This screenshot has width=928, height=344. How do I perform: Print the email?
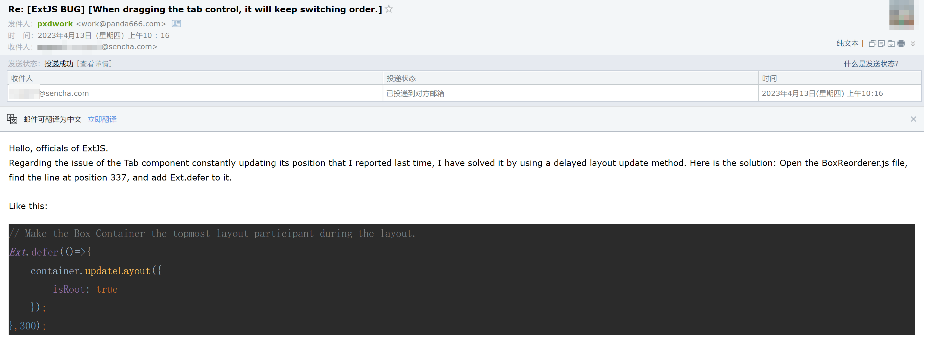coord(901,43)
